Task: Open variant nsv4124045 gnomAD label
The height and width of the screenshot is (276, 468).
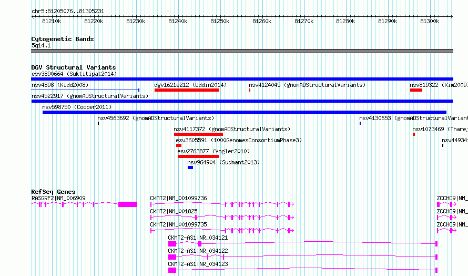Action: click(307, 85)
